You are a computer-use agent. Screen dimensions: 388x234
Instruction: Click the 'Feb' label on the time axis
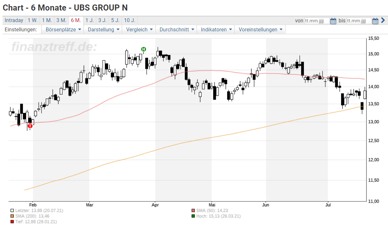tap(33, 204)
